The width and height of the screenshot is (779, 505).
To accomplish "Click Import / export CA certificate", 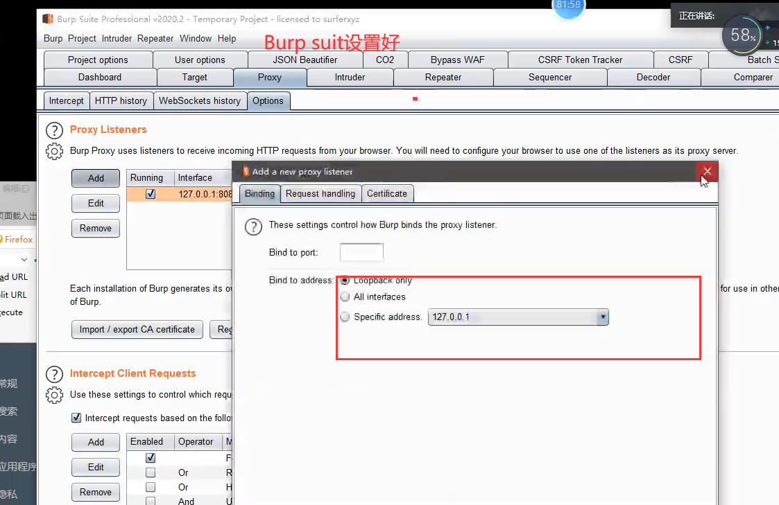I will point(137,329).
